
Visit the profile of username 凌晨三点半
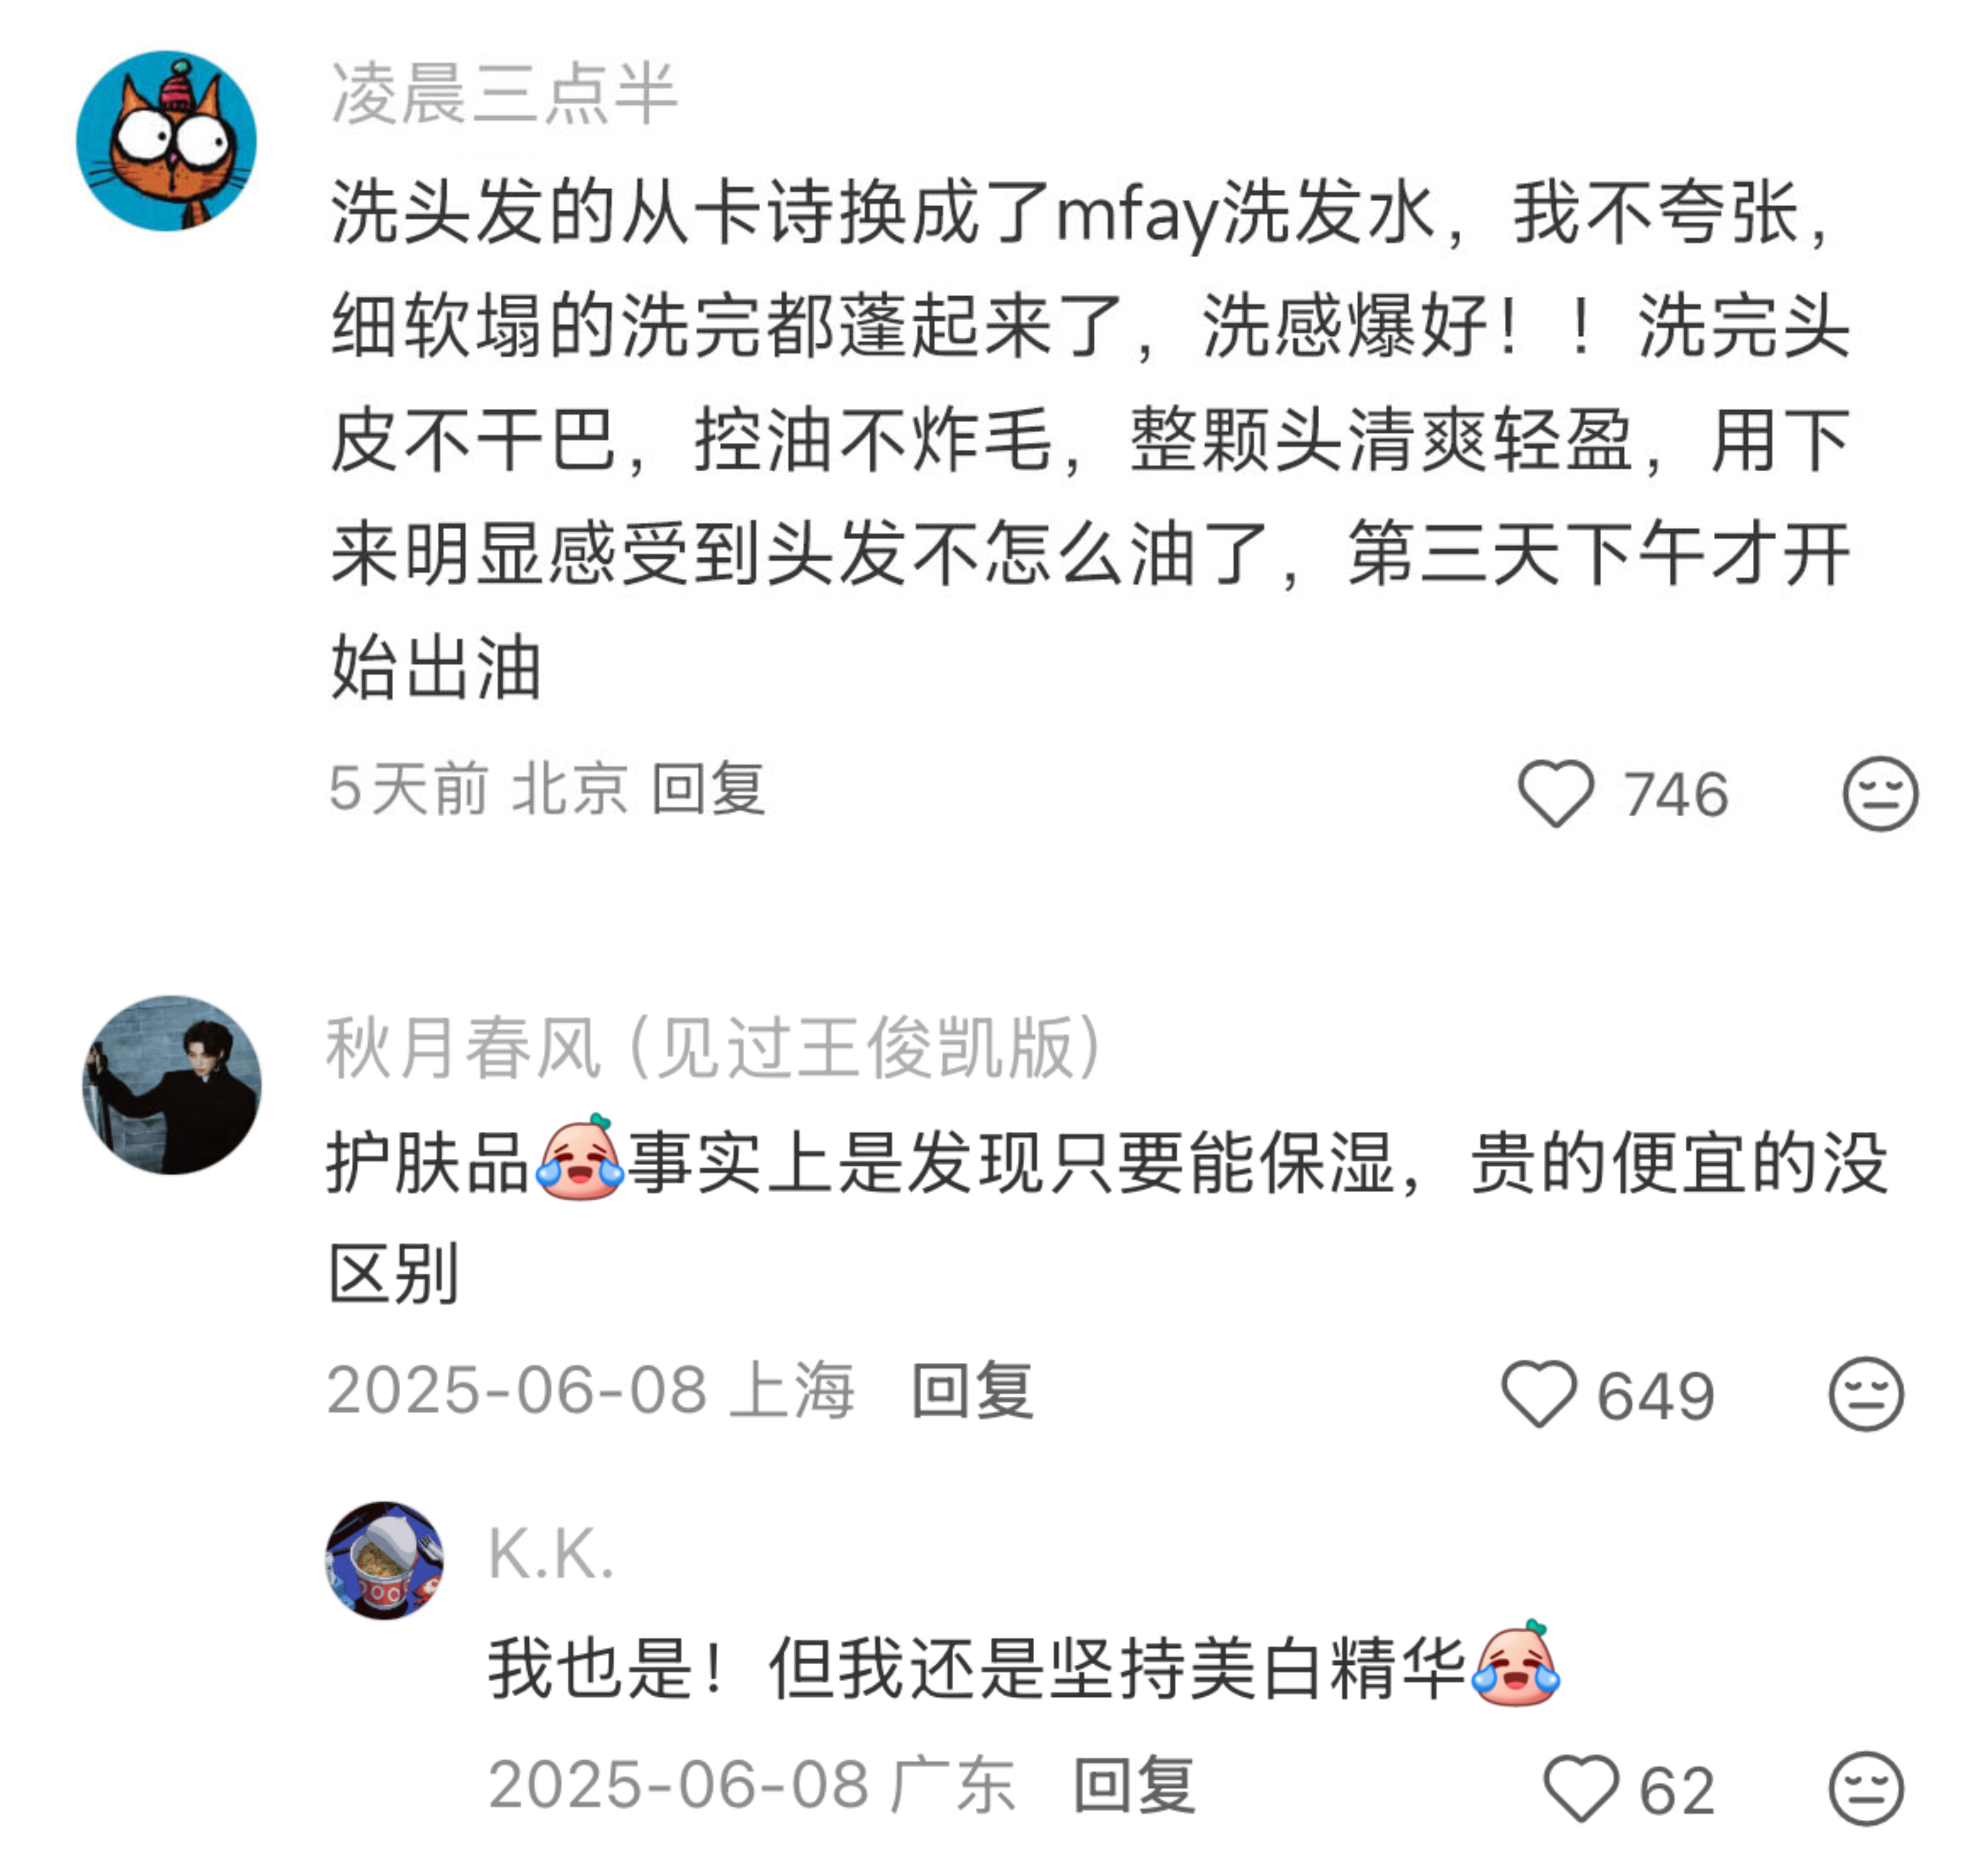tap(504, 94)
